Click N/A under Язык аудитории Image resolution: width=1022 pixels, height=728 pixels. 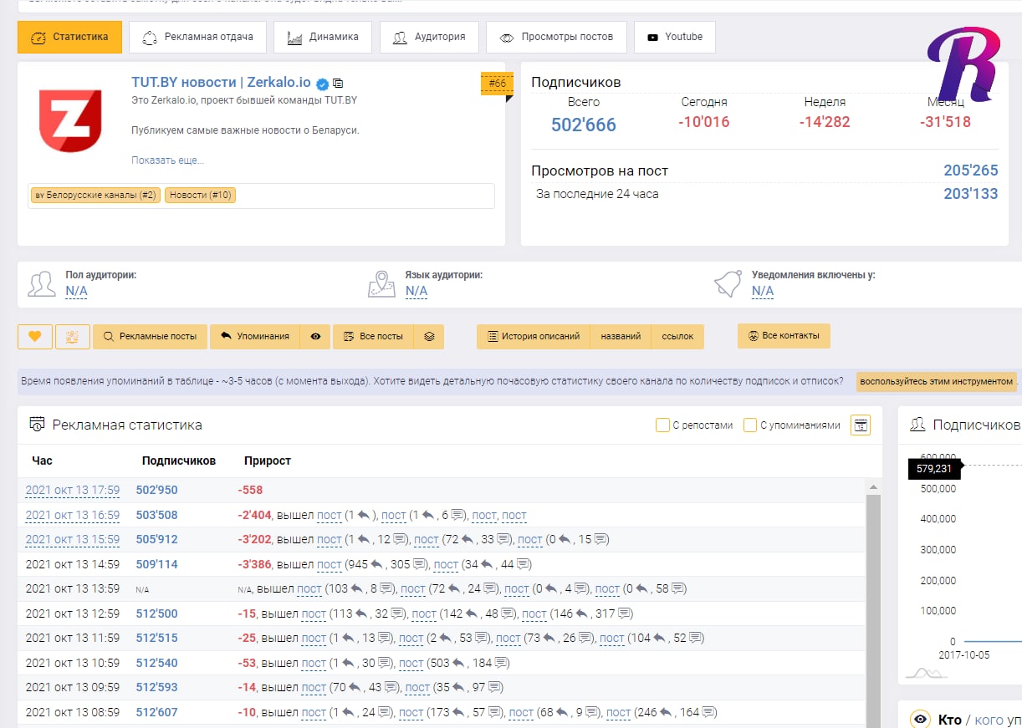(416, 291)
